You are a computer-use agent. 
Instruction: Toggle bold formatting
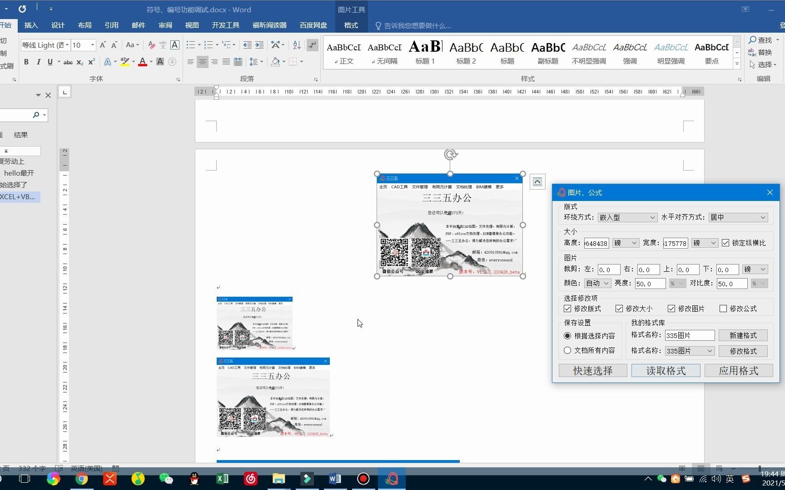pyautogui.click(x=26, y=62)
